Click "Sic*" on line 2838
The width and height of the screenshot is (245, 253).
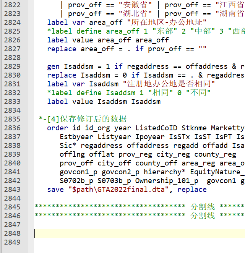(x=68, y=146)
